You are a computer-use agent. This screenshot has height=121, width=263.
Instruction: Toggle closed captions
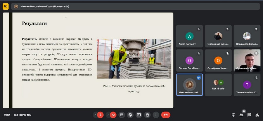pos(122,115)
